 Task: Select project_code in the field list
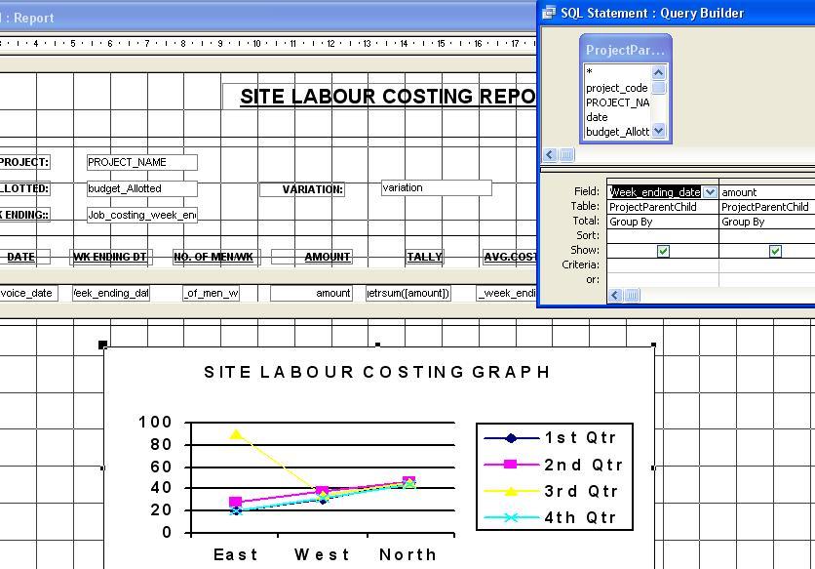[617, 88]
